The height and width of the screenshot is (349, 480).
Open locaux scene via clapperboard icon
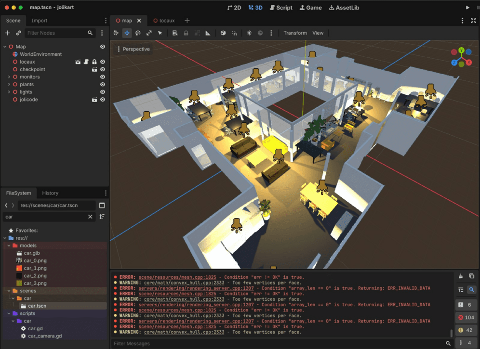pyautogui.click(x=78, y=62)
